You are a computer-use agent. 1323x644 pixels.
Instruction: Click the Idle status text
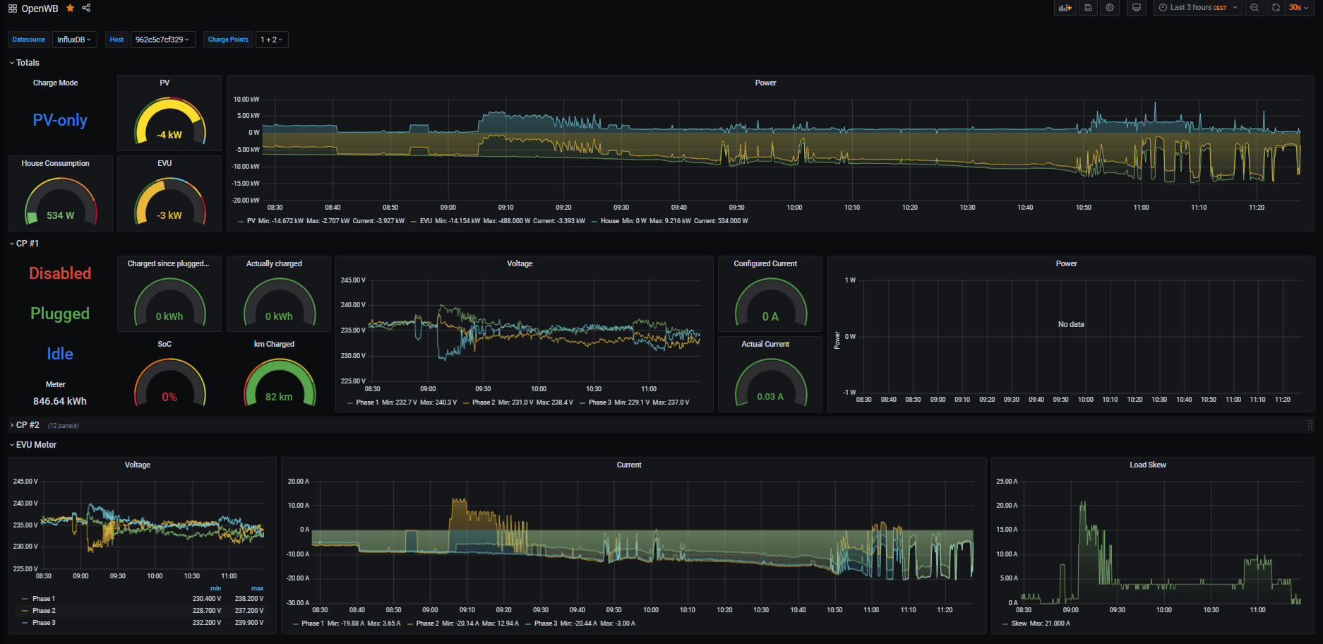pos(60,354)
